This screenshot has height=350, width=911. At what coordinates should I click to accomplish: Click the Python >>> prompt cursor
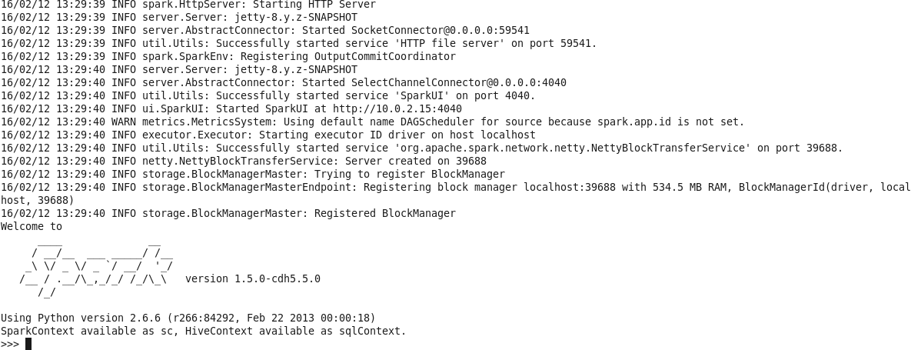pyautogui.click(x=28, y=344)
